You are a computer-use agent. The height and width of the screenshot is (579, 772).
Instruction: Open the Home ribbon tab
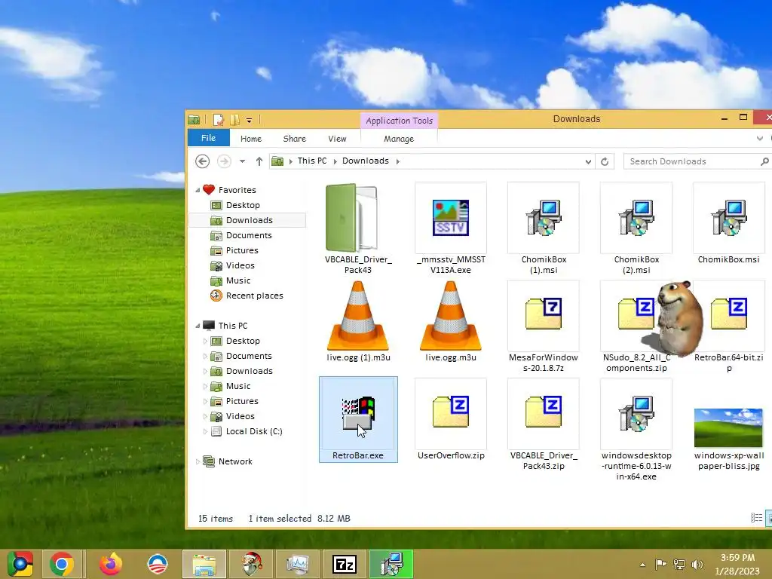[x=250, y=139]
